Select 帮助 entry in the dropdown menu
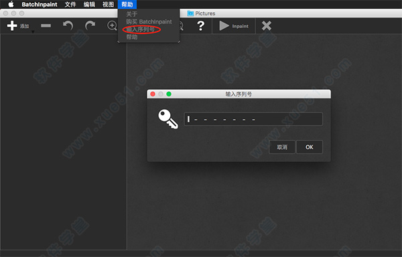The image size is (402, 257). pyautogui.click(x=132, y=37)
